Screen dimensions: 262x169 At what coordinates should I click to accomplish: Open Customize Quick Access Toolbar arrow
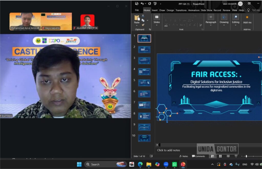coord(161,4)
